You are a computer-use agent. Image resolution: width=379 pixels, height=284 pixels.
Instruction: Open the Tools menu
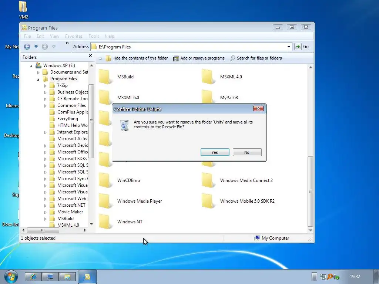94,36
